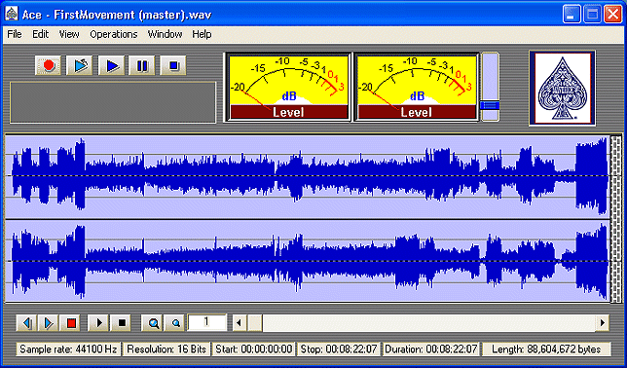
Task: Click the blue Pause button
Action: click(x=142, y=65)
